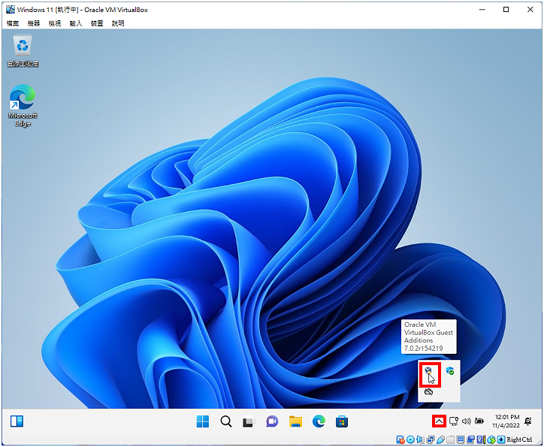Click VirtualBox recording status icon
This screenshot has height=447, width=544.
(471, 439)
